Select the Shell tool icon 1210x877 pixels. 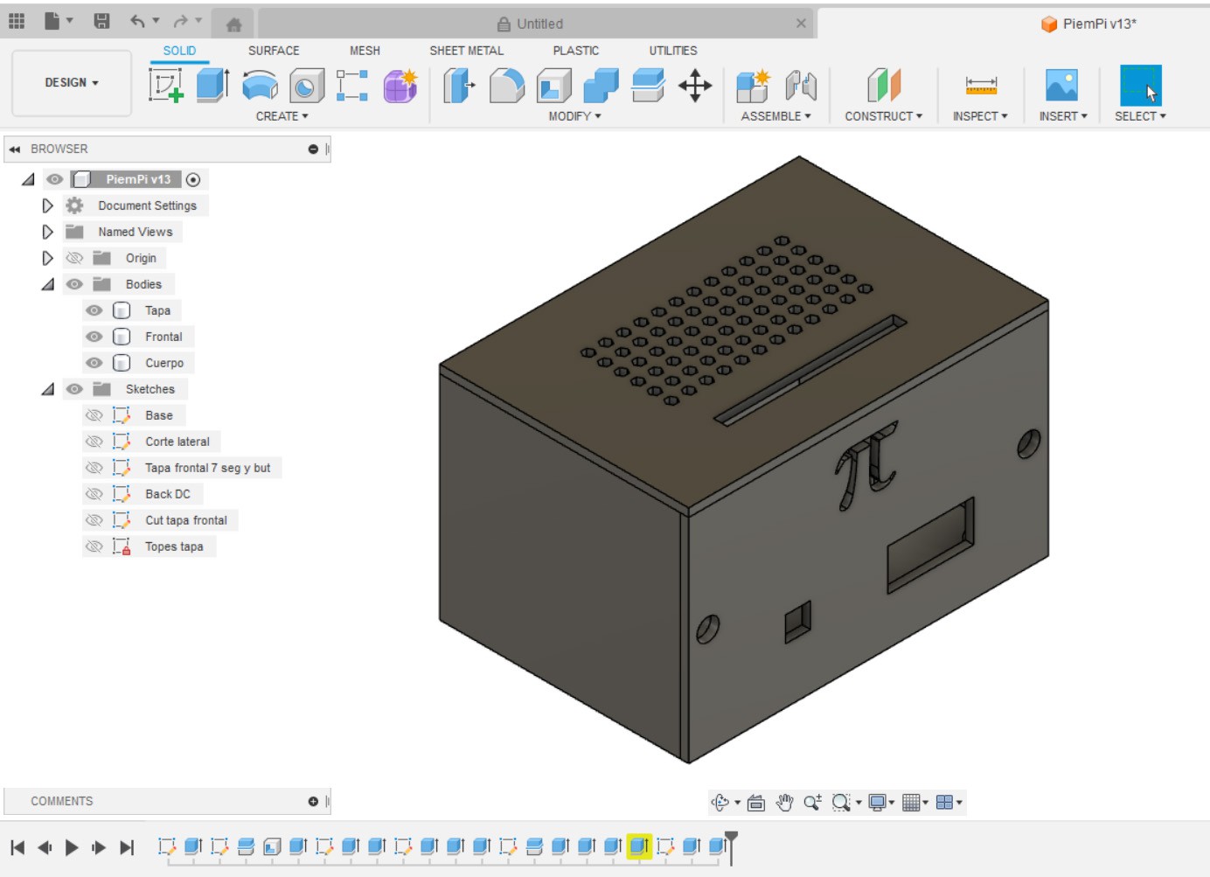pyautogui.click(x=553, y=86)
